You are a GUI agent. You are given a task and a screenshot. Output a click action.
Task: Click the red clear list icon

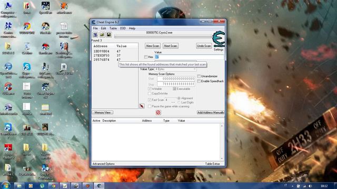(158, 112)
